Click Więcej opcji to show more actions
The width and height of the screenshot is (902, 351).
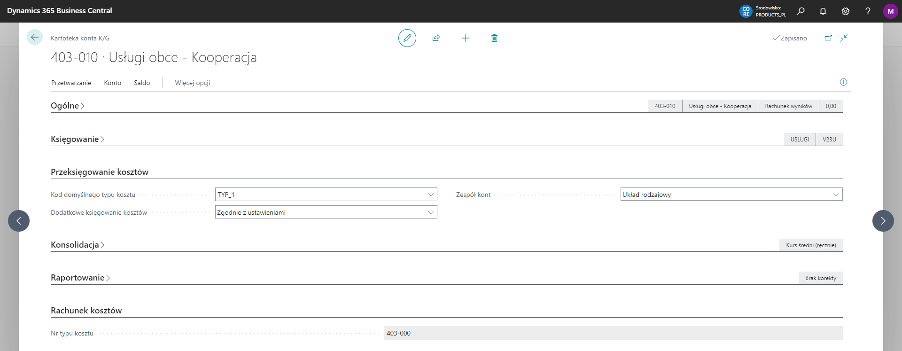(x=192, y=83)
